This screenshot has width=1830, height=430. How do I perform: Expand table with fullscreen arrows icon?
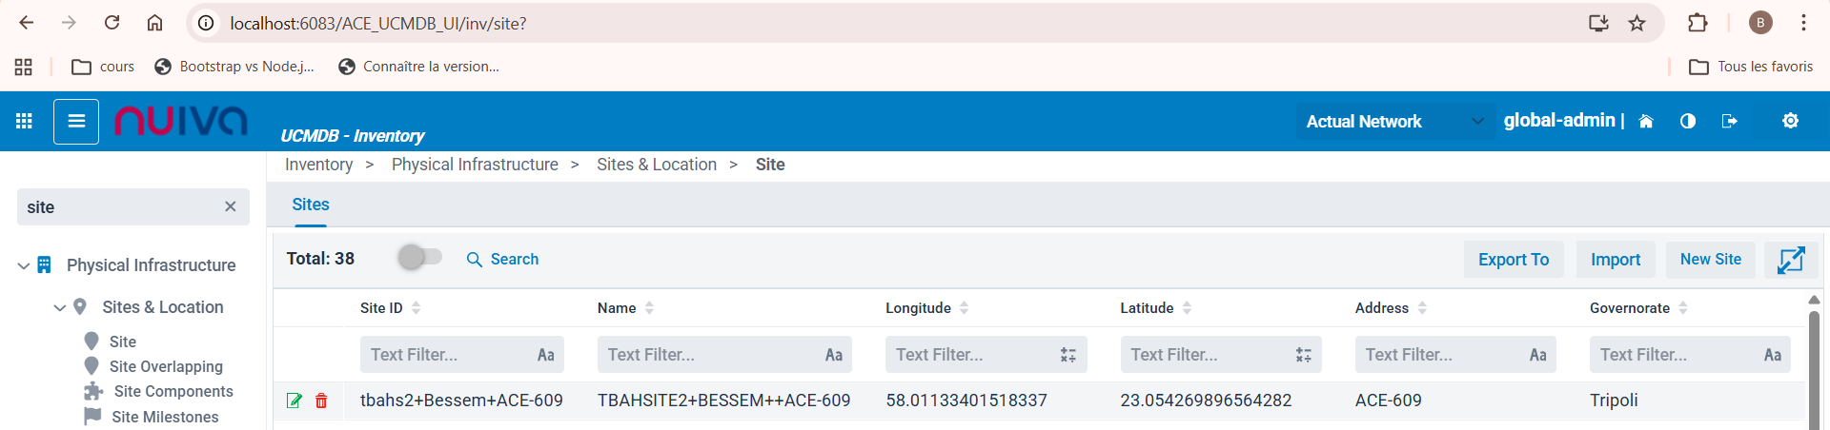[1791, 260]
